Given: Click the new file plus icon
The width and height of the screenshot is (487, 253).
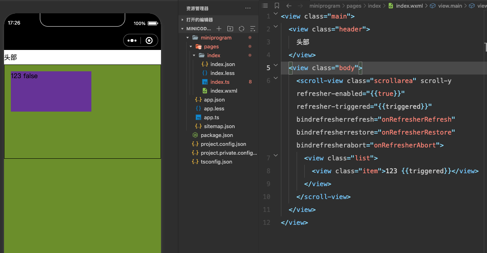Looking at the screenshot, I should click(x=219, y=29).
